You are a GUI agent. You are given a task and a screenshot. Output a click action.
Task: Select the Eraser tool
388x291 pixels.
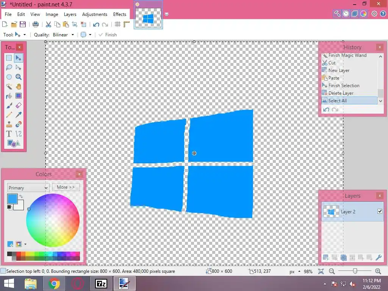coord(18,105)
